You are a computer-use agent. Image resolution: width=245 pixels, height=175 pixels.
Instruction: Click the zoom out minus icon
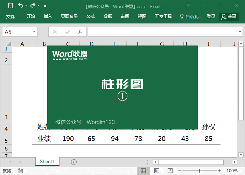pos(179,171)
